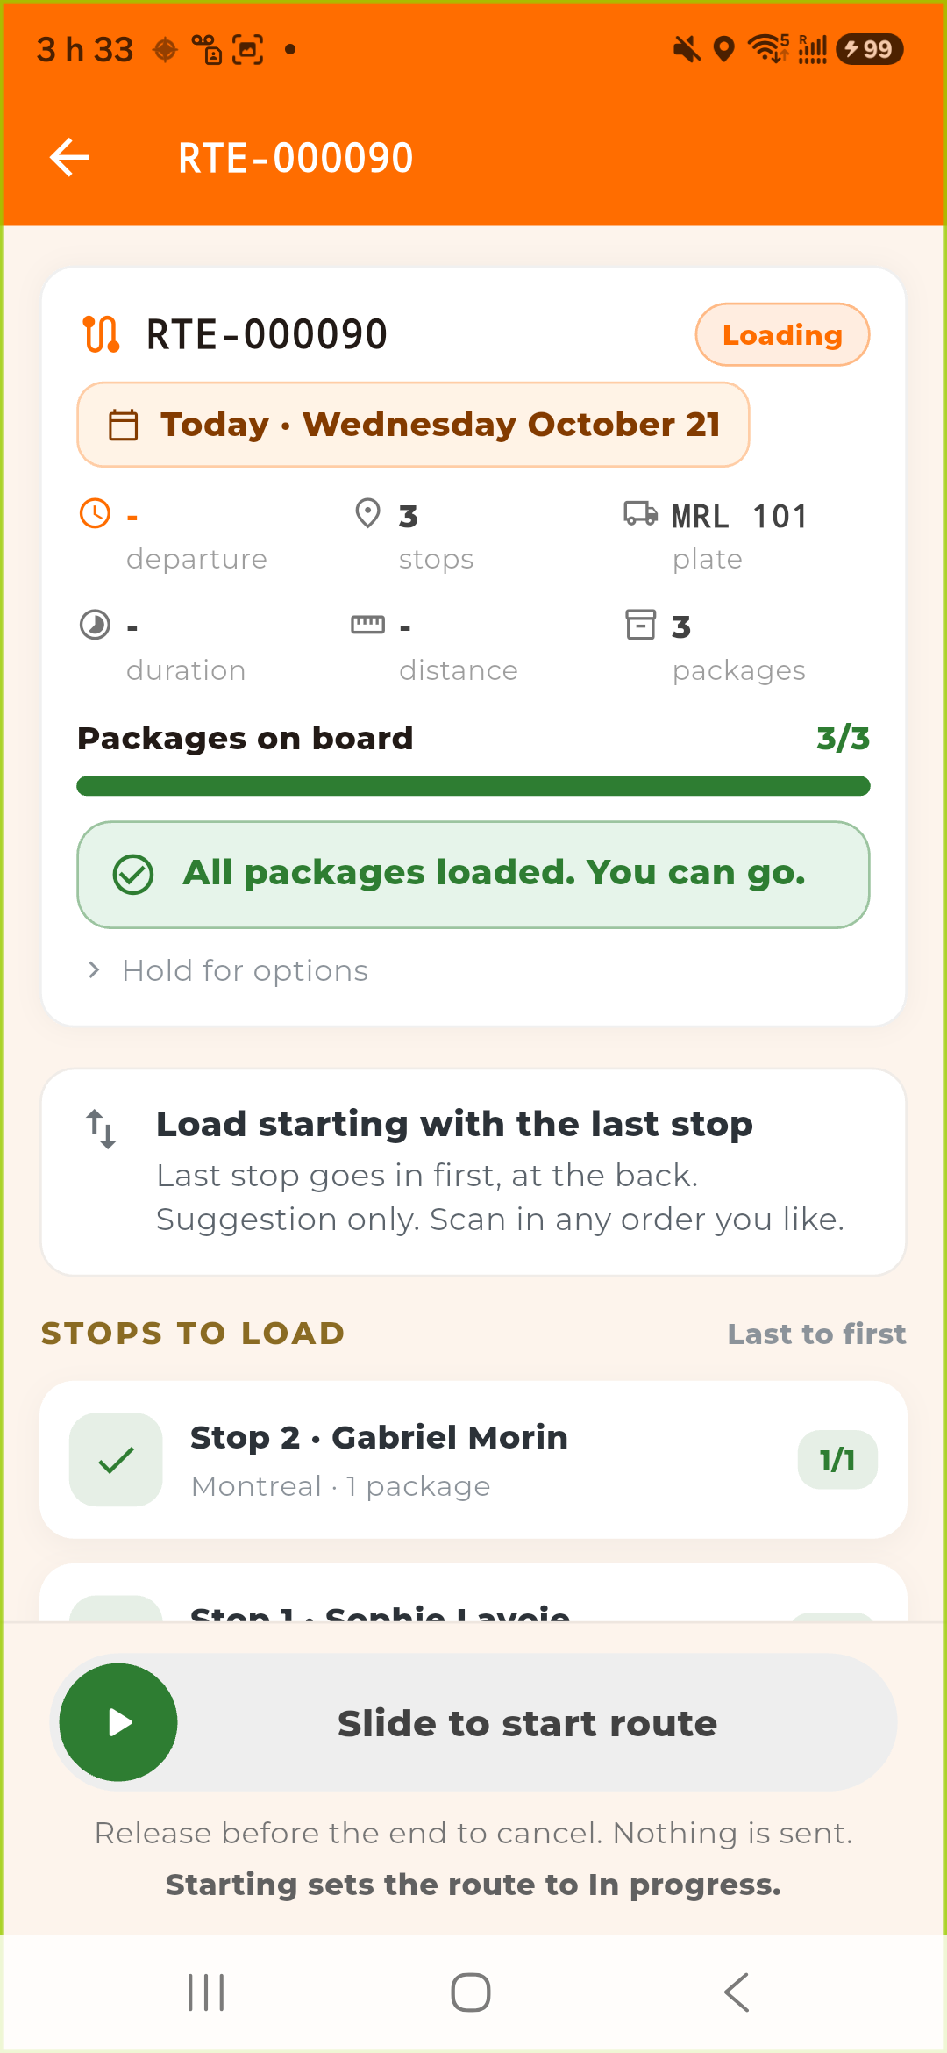Viewport: 947px width, 2053px height.
Task: Open the Stop 2 Gabriel Morin row
Action: (473, 1460)
